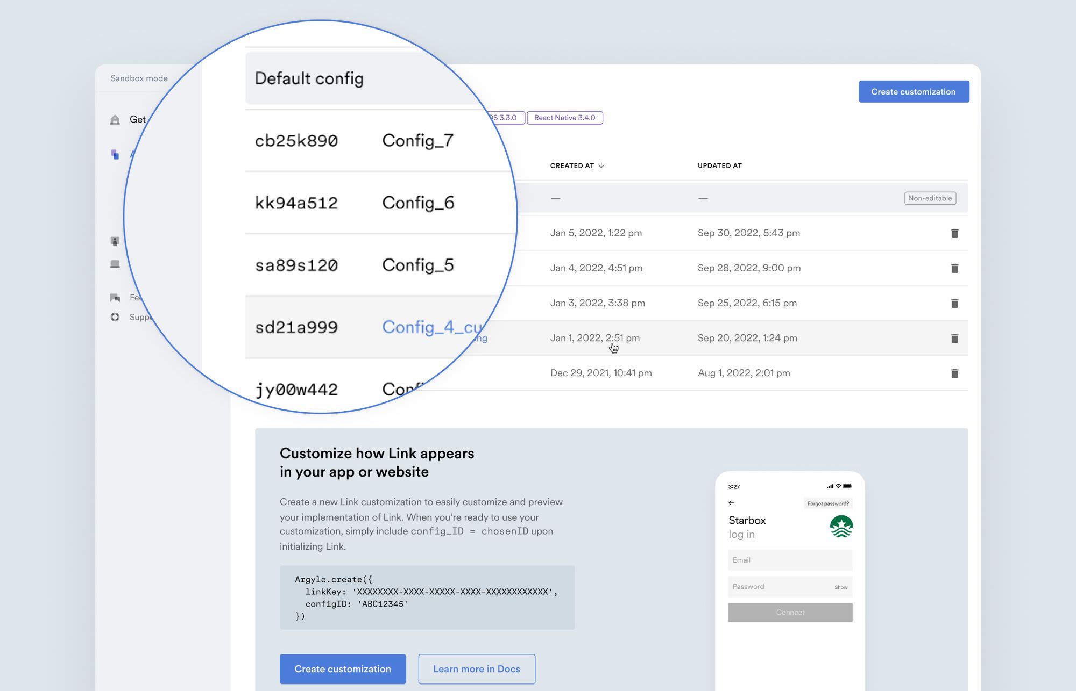Open the person badge sidebar icon

pyautogui.click(x=115, y=241)
